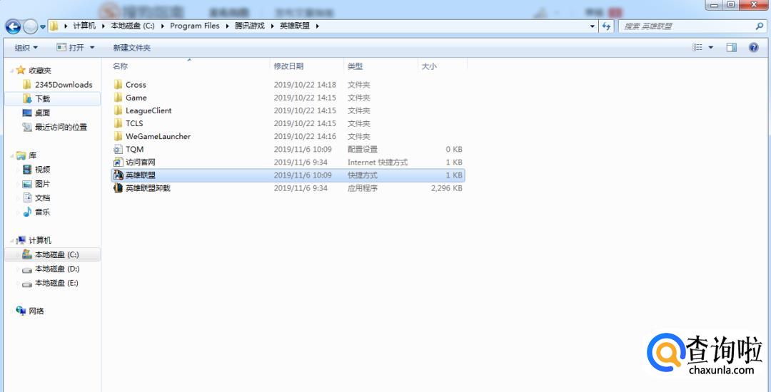The image size is (771, 392).
Task: Click the 2,296 KB size value
Action: pyautogui.click(x=446, y=188)
